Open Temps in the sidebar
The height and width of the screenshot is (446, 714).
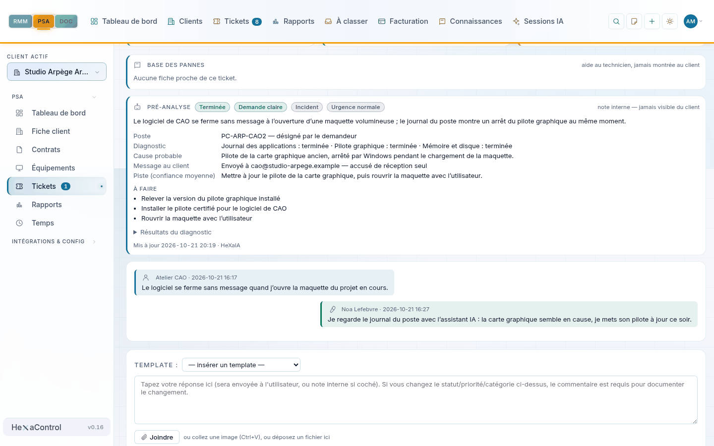(57, 223)
